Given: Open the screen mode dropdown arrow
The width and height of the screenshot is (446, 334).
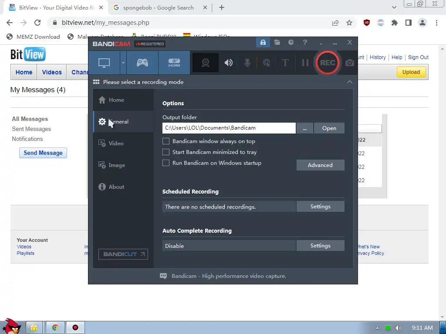Looking at the screenshot, I should [x=123, y=63].
